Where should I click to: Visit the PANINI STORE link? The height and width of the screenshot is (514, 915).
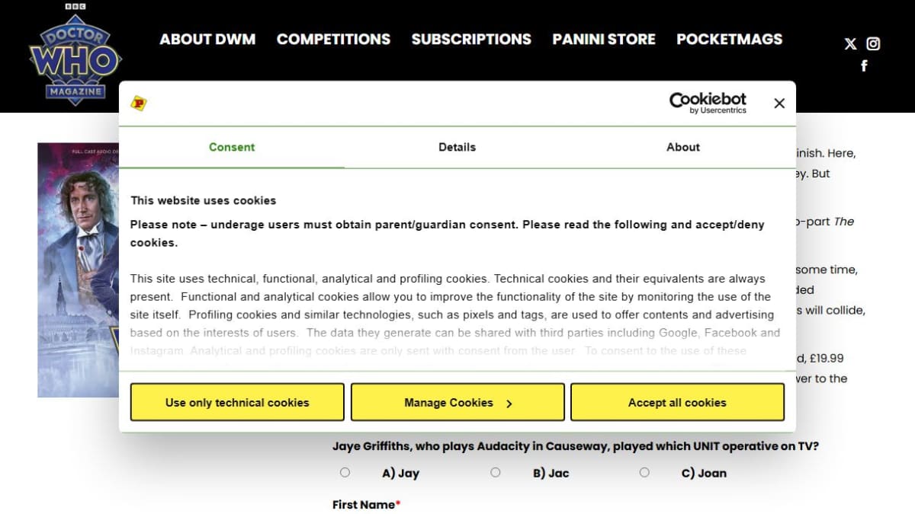coord(604,39)
